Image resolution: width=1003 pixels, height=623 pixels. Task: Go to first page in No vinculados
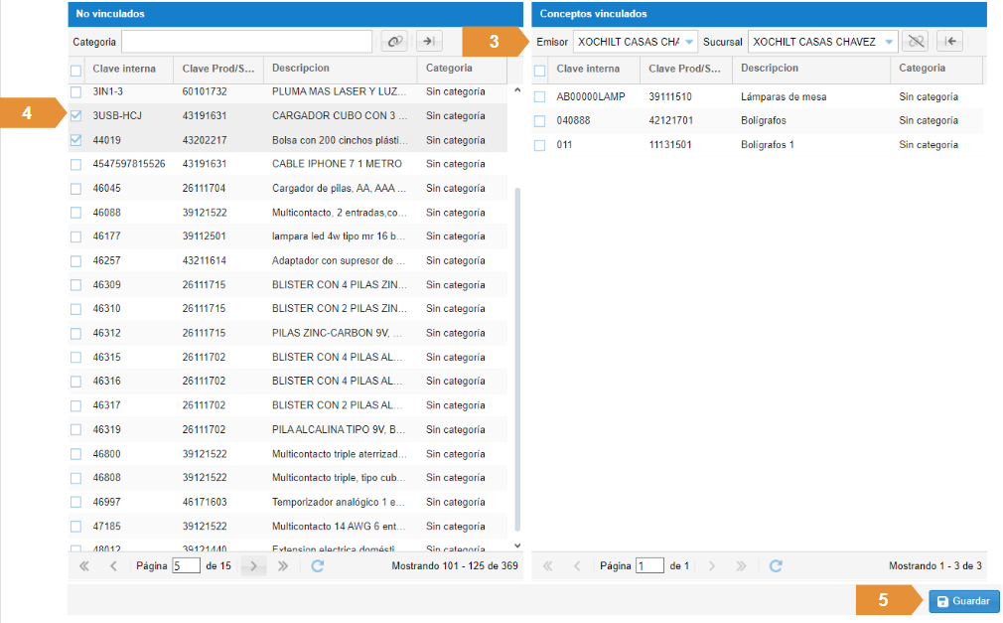click(x=83, y=565)
